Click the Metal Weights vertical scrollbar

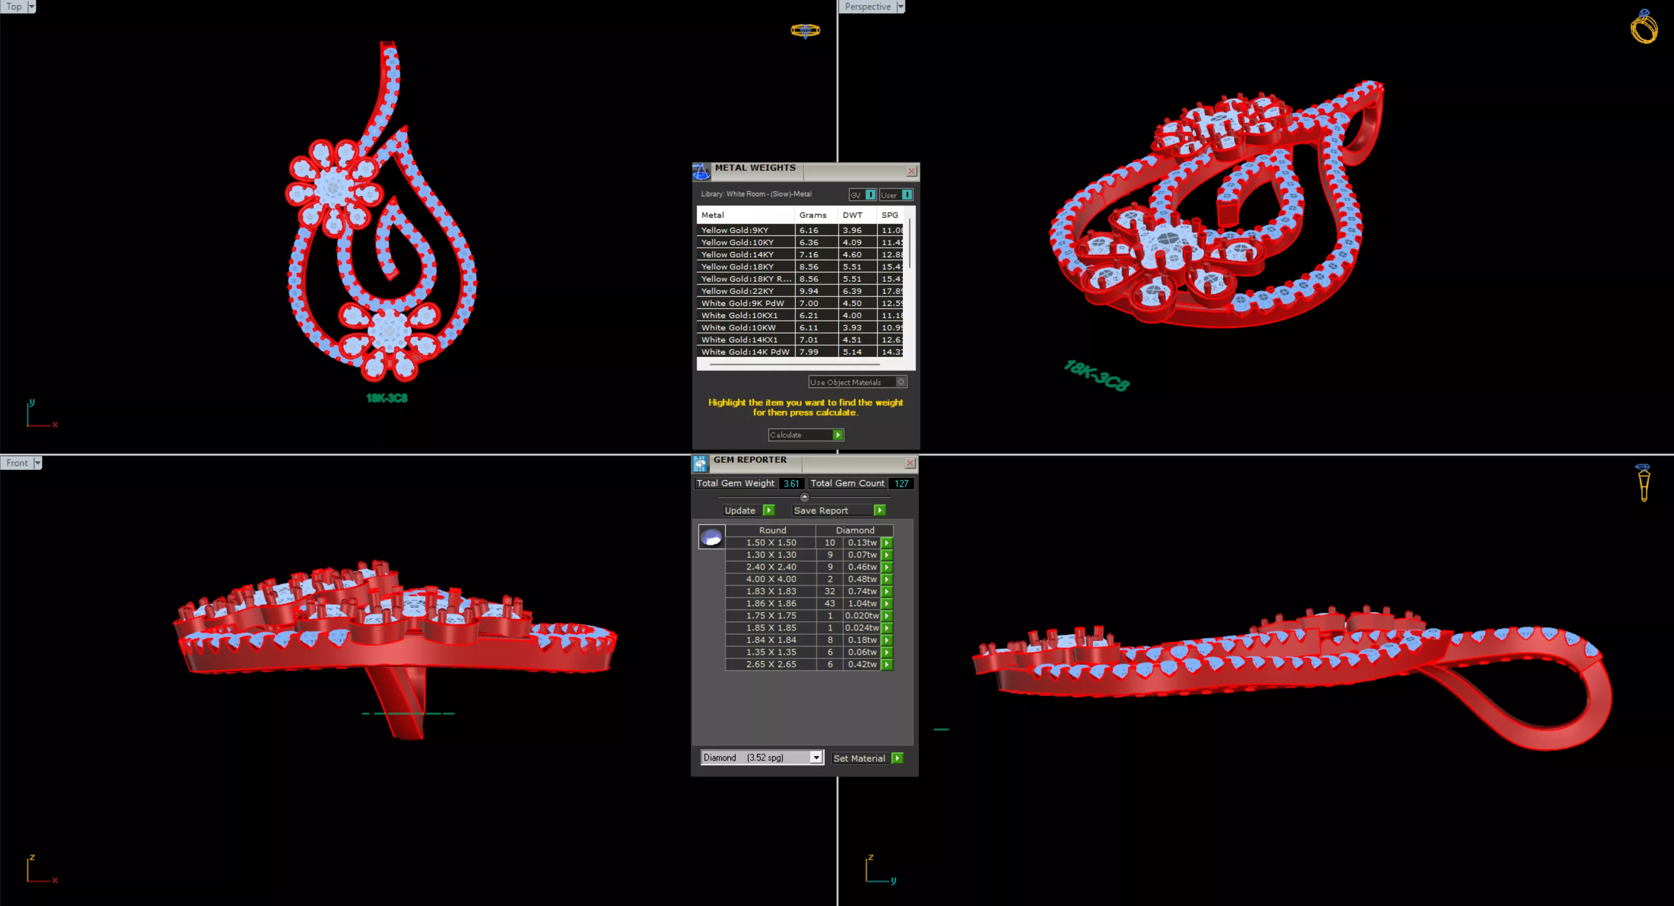[x=910, y=244]
